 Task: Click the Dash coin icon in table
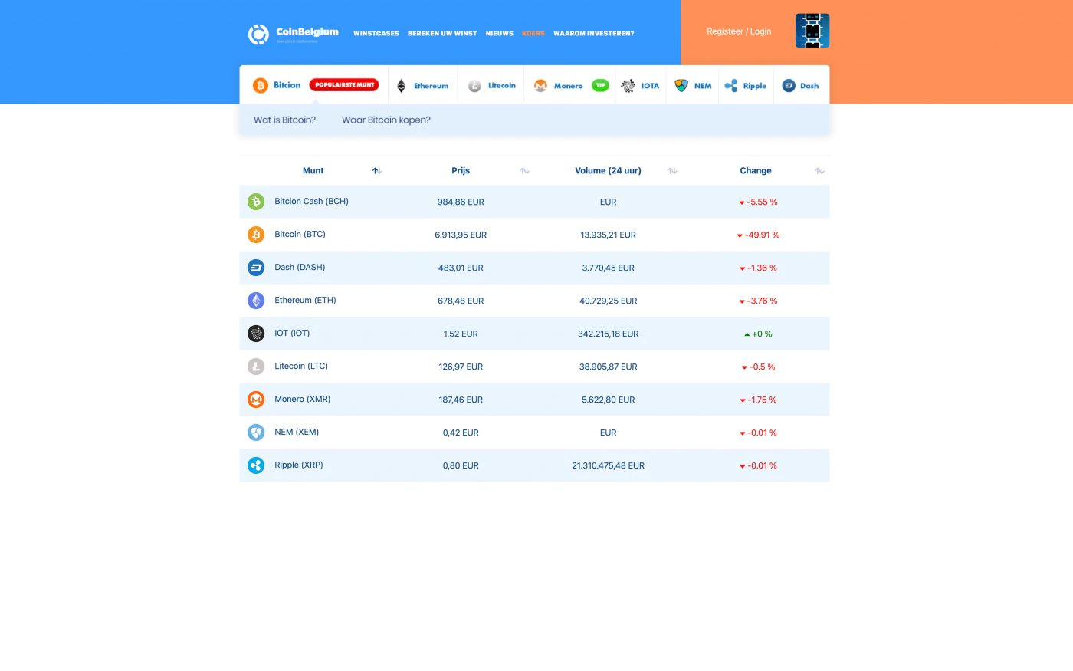point(256,268)
